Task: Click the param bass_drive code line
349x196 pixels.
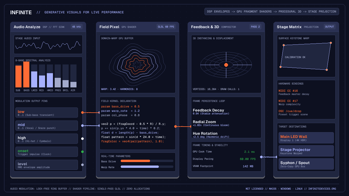Action: click(120, 107)
